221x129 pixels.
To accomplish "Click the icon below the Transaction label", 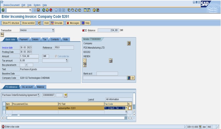I will pyautogui.click(x=2, y=35).
